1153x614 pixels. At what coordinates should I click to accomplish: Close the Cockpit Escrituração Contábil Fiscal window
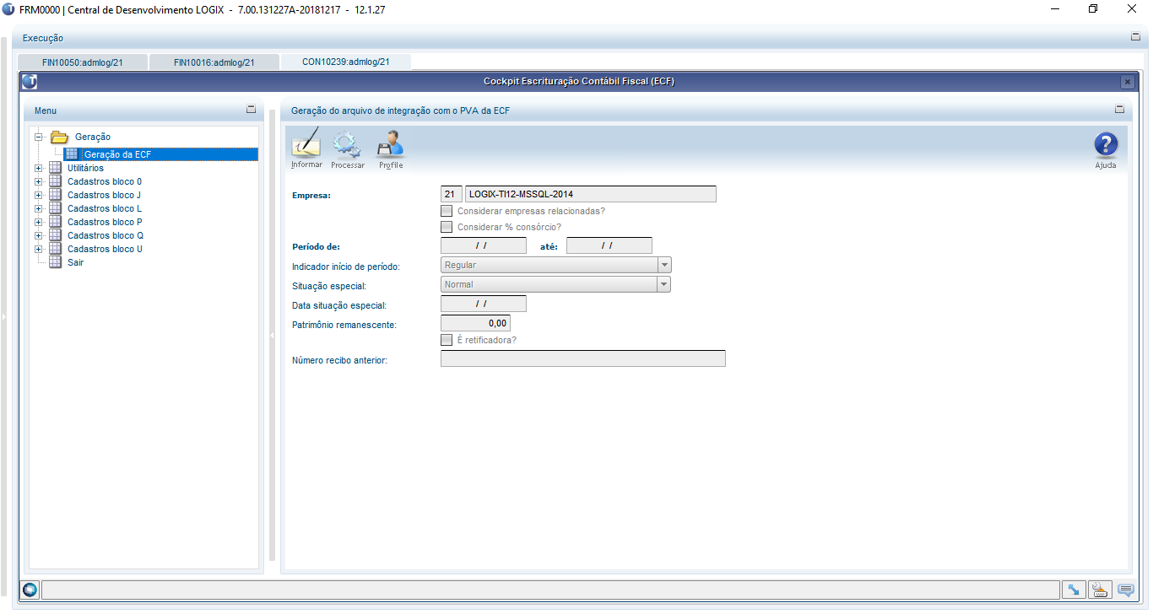[x=1127, y=82]
